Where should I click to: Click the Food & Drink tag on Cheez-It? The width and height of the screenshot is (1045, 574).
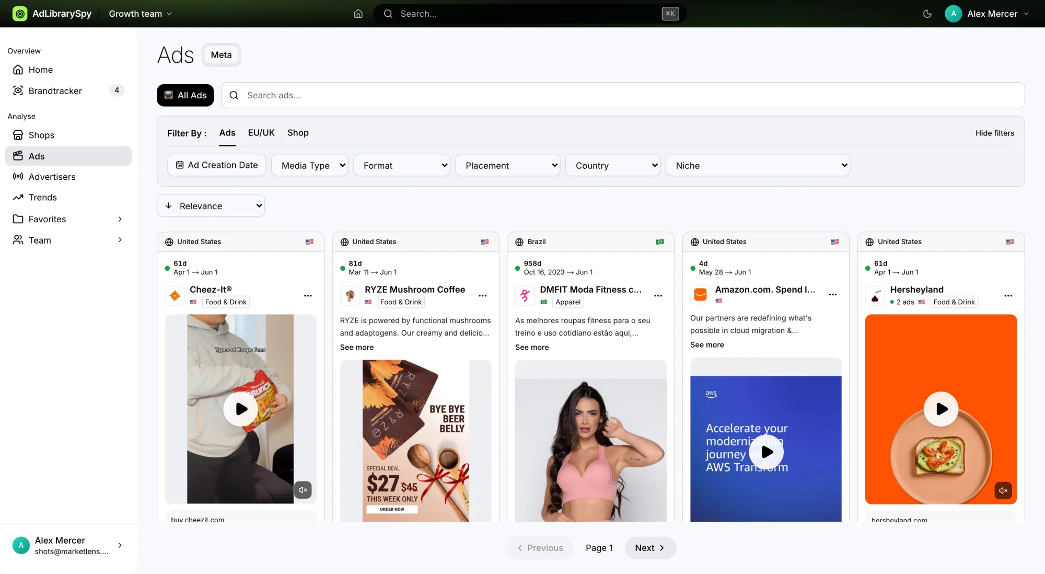pyautogui.click(x=226, y=302)
